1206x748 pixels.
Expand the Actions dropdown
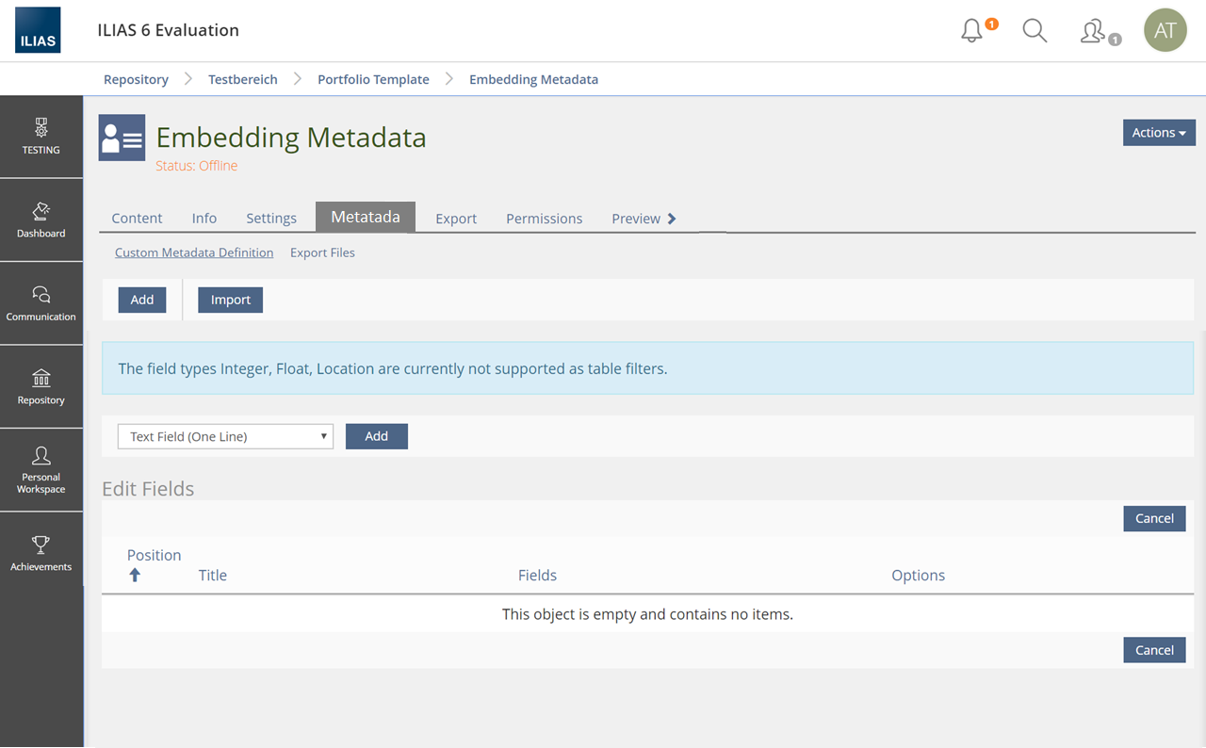(x=1158, y=133)
